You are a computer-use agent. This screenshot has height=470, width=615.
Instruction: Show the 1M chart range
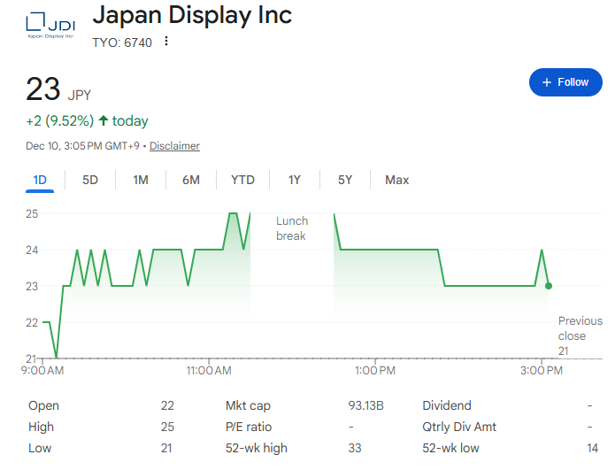point(141,180)
